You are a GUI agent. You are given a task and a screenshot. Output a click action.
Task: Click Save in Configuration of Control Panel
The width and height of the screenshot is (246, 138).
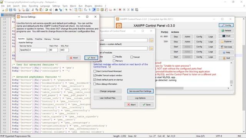pyautogui.click(x=146, y=105)
